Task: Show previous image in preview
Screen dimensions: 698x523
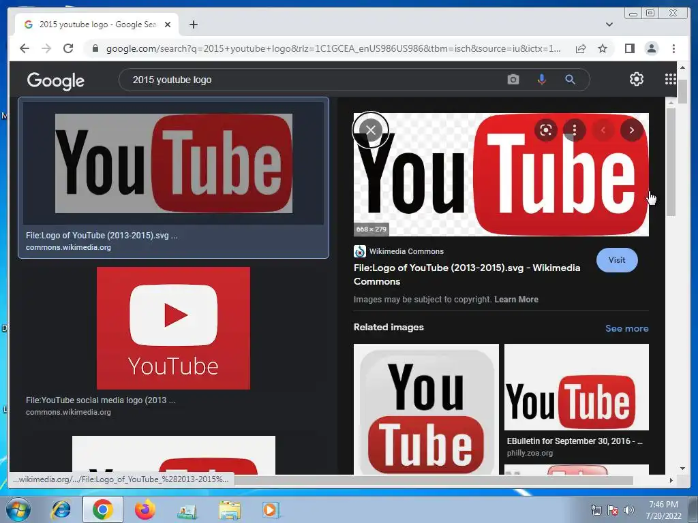Action: click(603, 130)
